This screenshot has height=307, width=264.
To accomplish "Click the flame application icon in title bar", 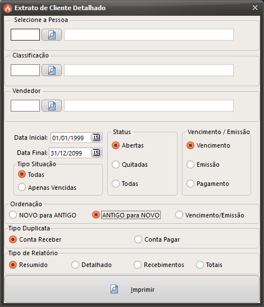I will 8,8.
